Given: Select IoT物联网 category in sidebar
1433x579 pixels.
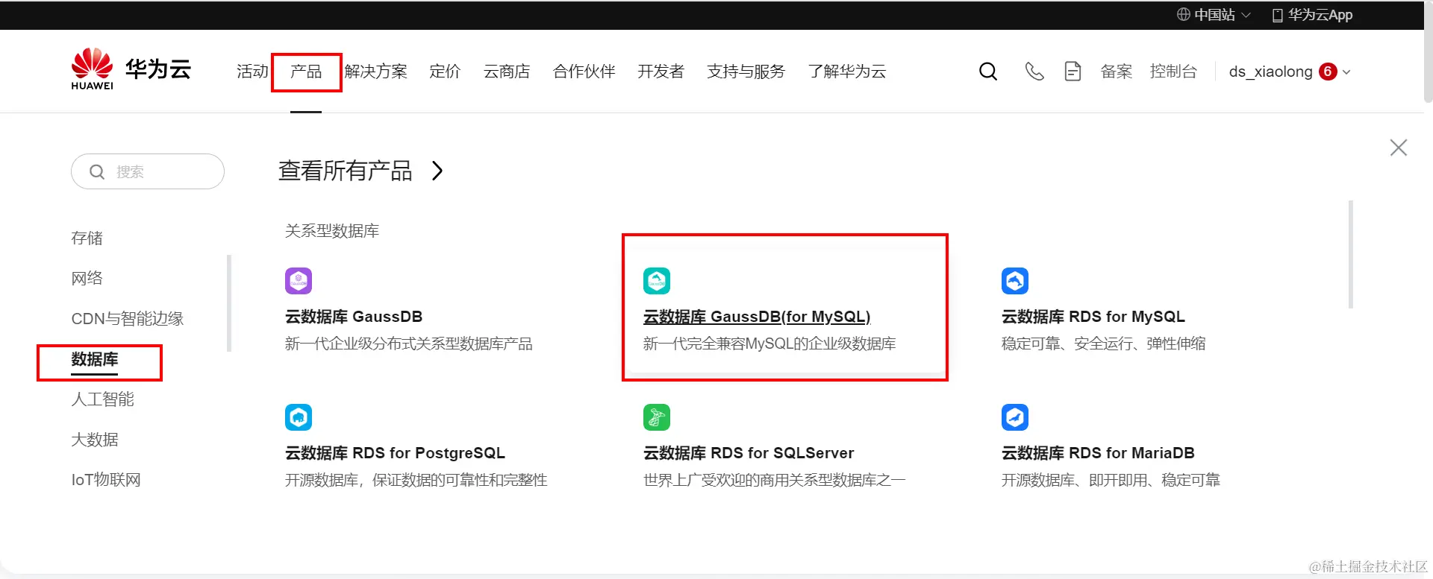Looking at the screenshot, I should tap(106, 480).
